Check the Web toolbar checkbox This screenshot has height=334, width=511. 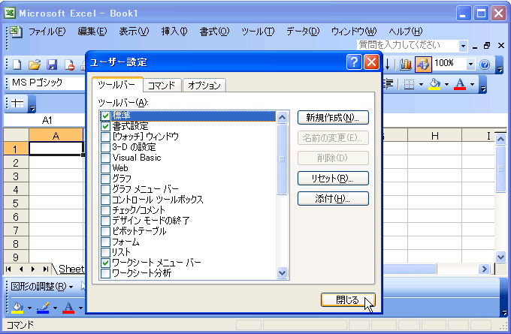(x=105, y=168)
